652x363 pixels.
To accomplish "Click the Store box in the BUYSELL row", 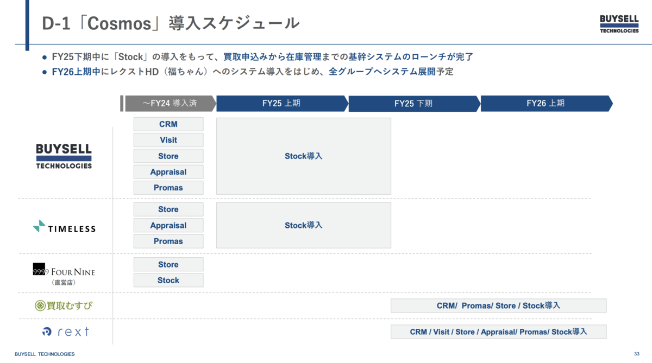I will point(168,156).
